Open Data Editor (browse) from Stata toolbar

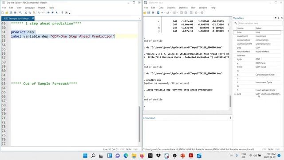(x=185, y=13)
